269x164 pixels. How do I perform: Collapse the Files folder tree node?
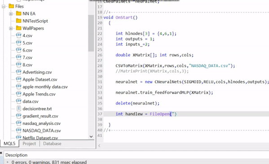(4, 7)
